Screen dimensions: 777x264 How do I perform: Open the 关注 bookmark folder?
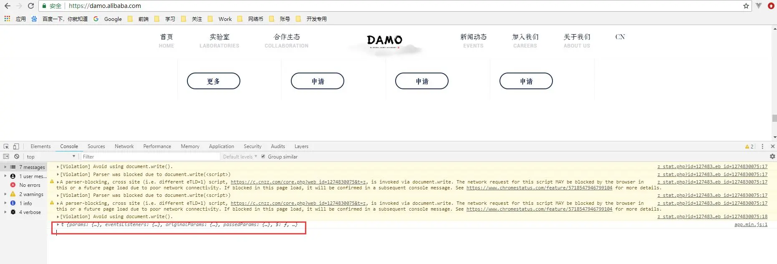point(192,19)
